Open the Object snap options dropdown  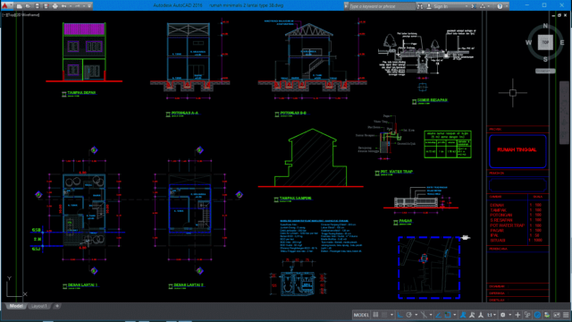[x=455, y=315]
